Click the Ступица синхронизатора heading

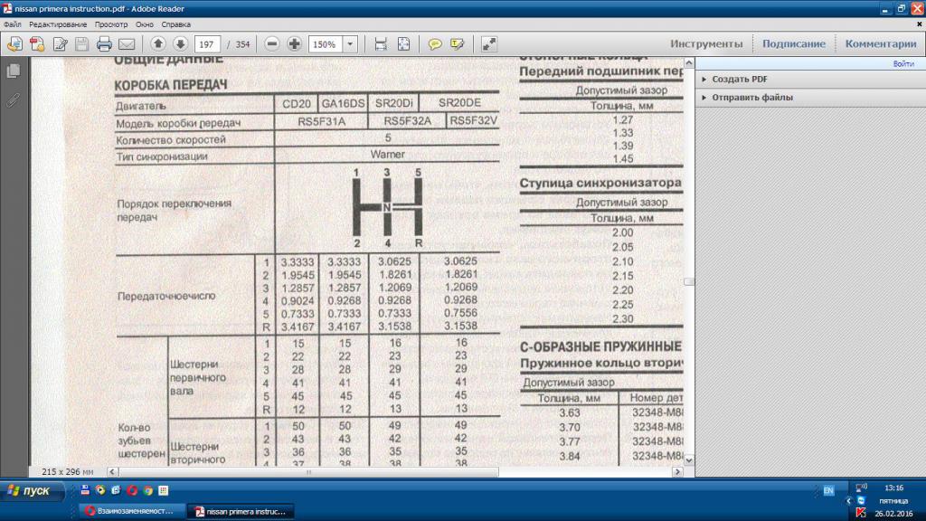(x=600, y=183)
